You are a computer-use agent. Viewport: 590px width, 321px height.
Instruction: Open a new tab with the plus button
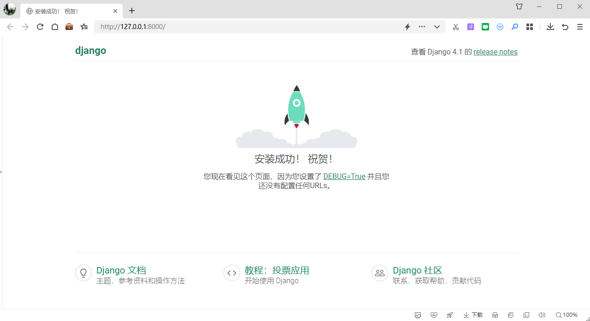click(132, 11)
